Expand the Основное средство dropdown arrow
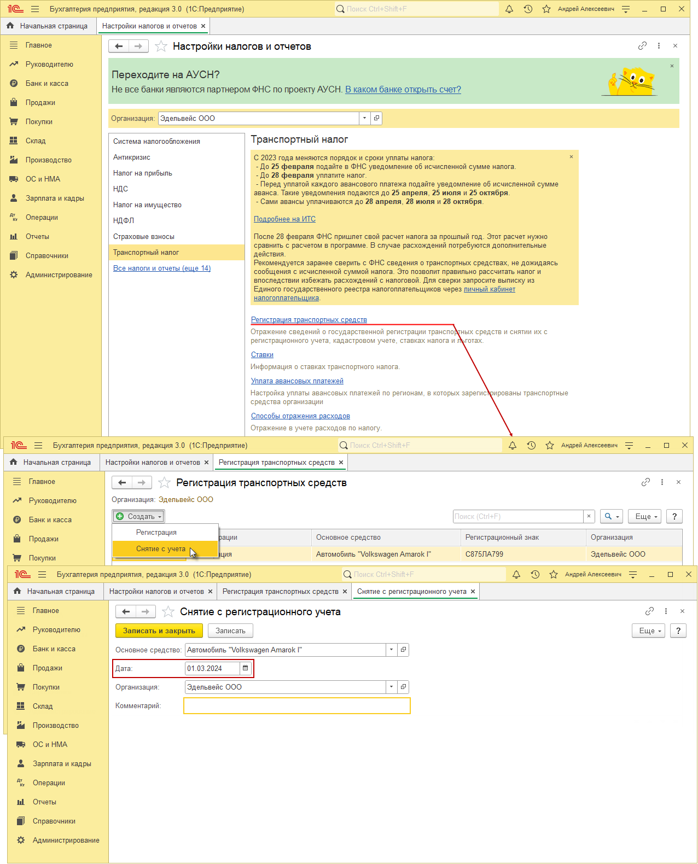 point(391,650)
